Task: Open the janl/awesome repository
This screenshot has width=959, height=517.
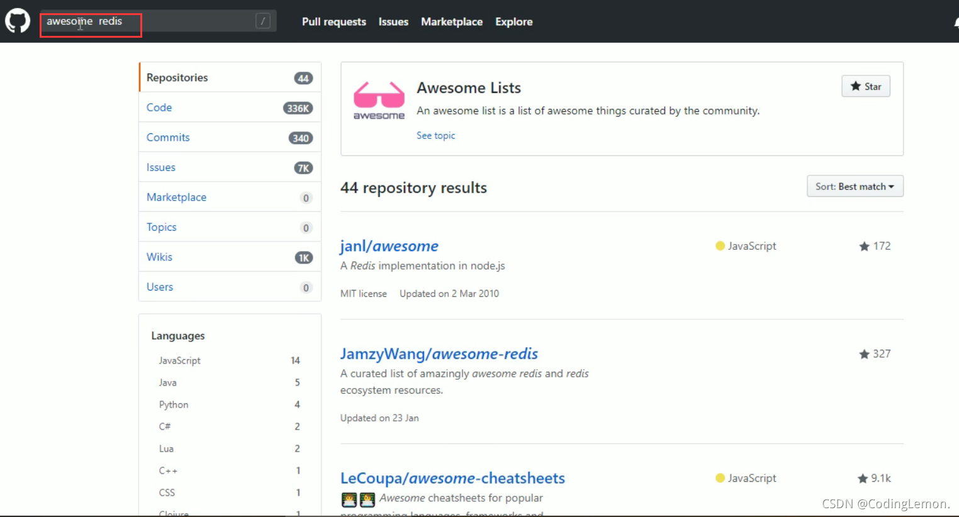Action: 389,246
